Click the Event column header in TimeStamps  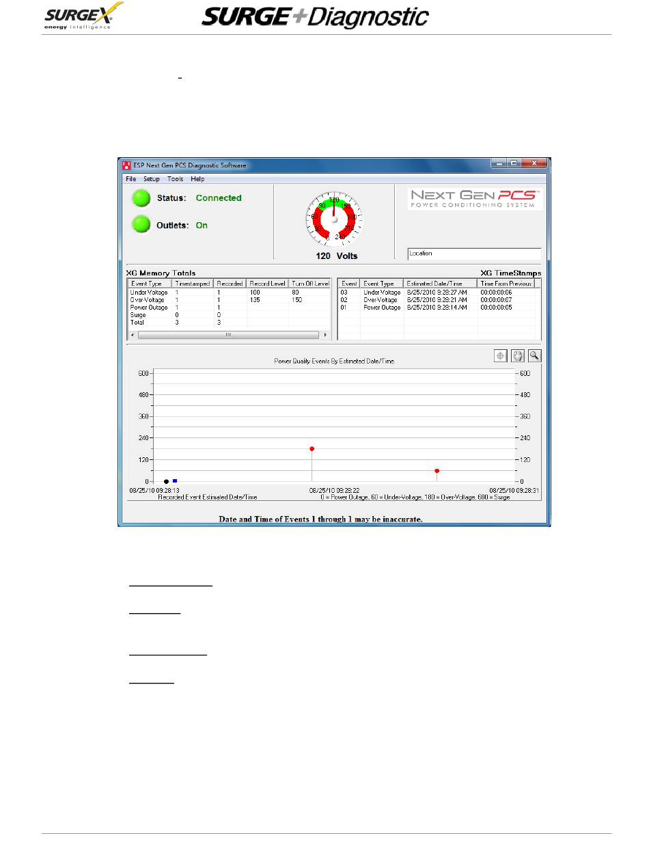click(349, 283)
